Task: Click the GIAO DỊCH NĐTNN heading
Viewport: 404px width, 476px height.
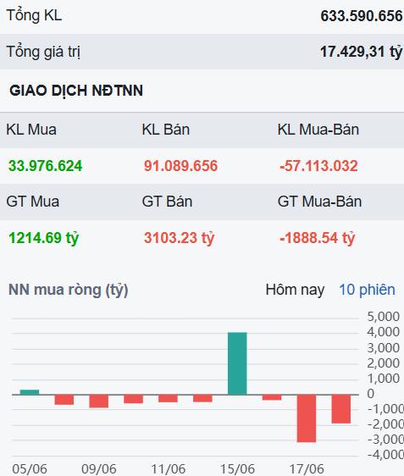Action: pyautogui.click(x=76, y=91)
